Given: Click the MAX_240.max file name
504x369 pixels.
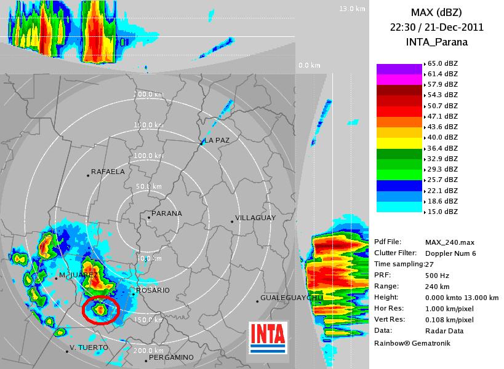Looking at the screenshot, I should tap(450, 242).
